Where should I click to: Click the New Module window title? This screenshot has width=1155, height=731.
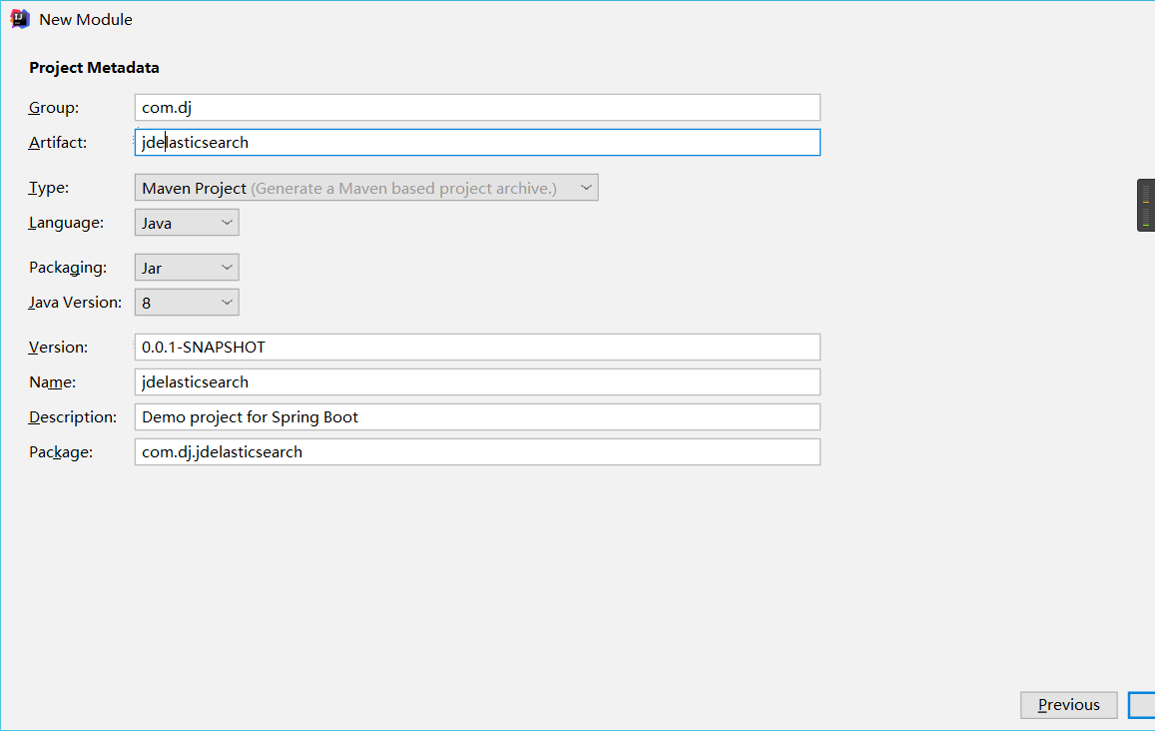point(86,20)
